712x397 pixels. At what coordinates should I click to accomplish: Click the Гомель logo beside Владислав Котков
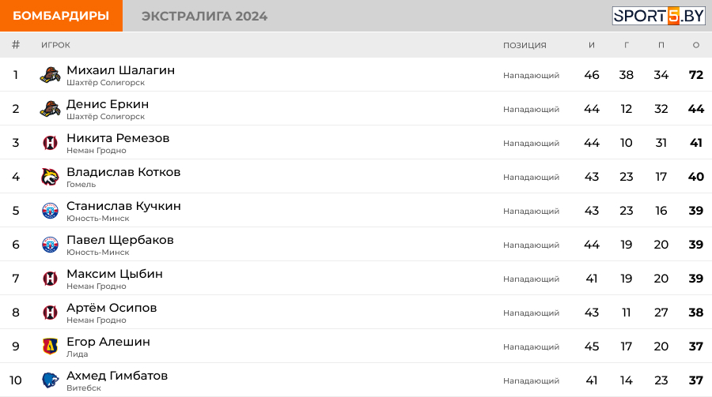tap(50, 177)
